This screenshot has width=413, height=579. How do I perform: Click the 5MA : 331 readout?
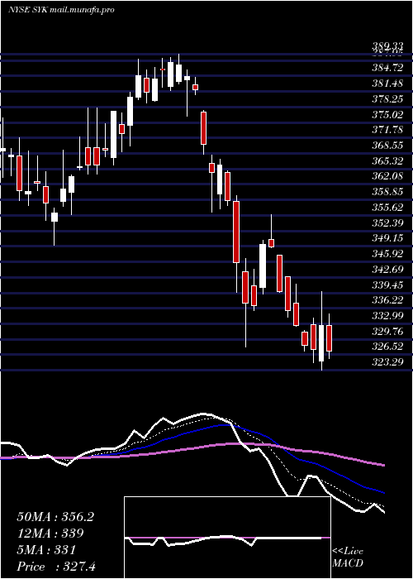click(x=46, y=550)
